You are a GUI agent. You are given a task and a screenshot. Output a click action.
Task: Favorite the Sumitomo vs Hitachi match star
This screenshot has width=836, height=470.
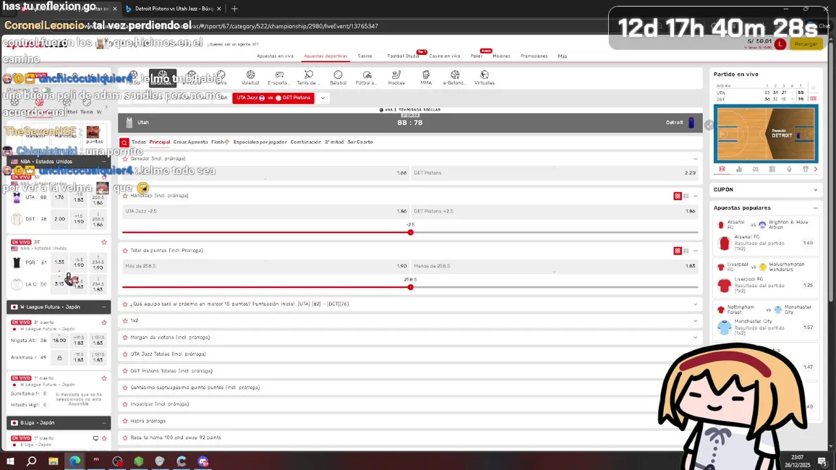(104, 378)
